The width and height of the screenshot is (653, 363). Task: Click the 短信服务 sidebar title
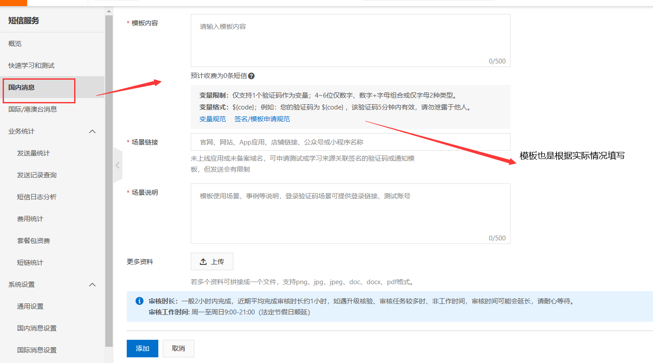pos(24,21)
